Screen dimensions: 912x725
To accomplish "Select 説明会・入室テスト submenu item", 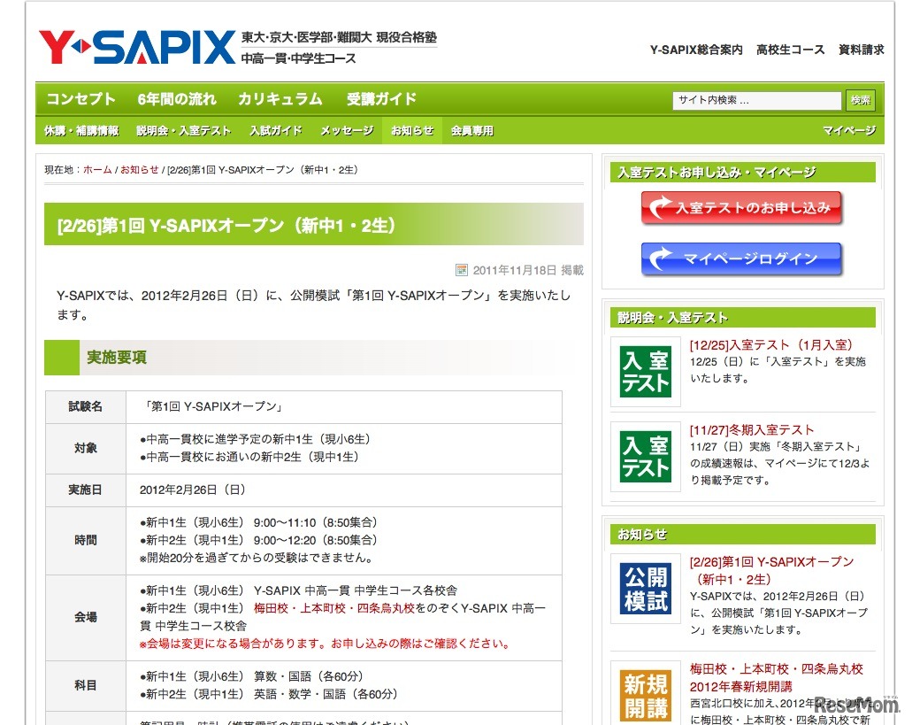I will pos(184,131).
